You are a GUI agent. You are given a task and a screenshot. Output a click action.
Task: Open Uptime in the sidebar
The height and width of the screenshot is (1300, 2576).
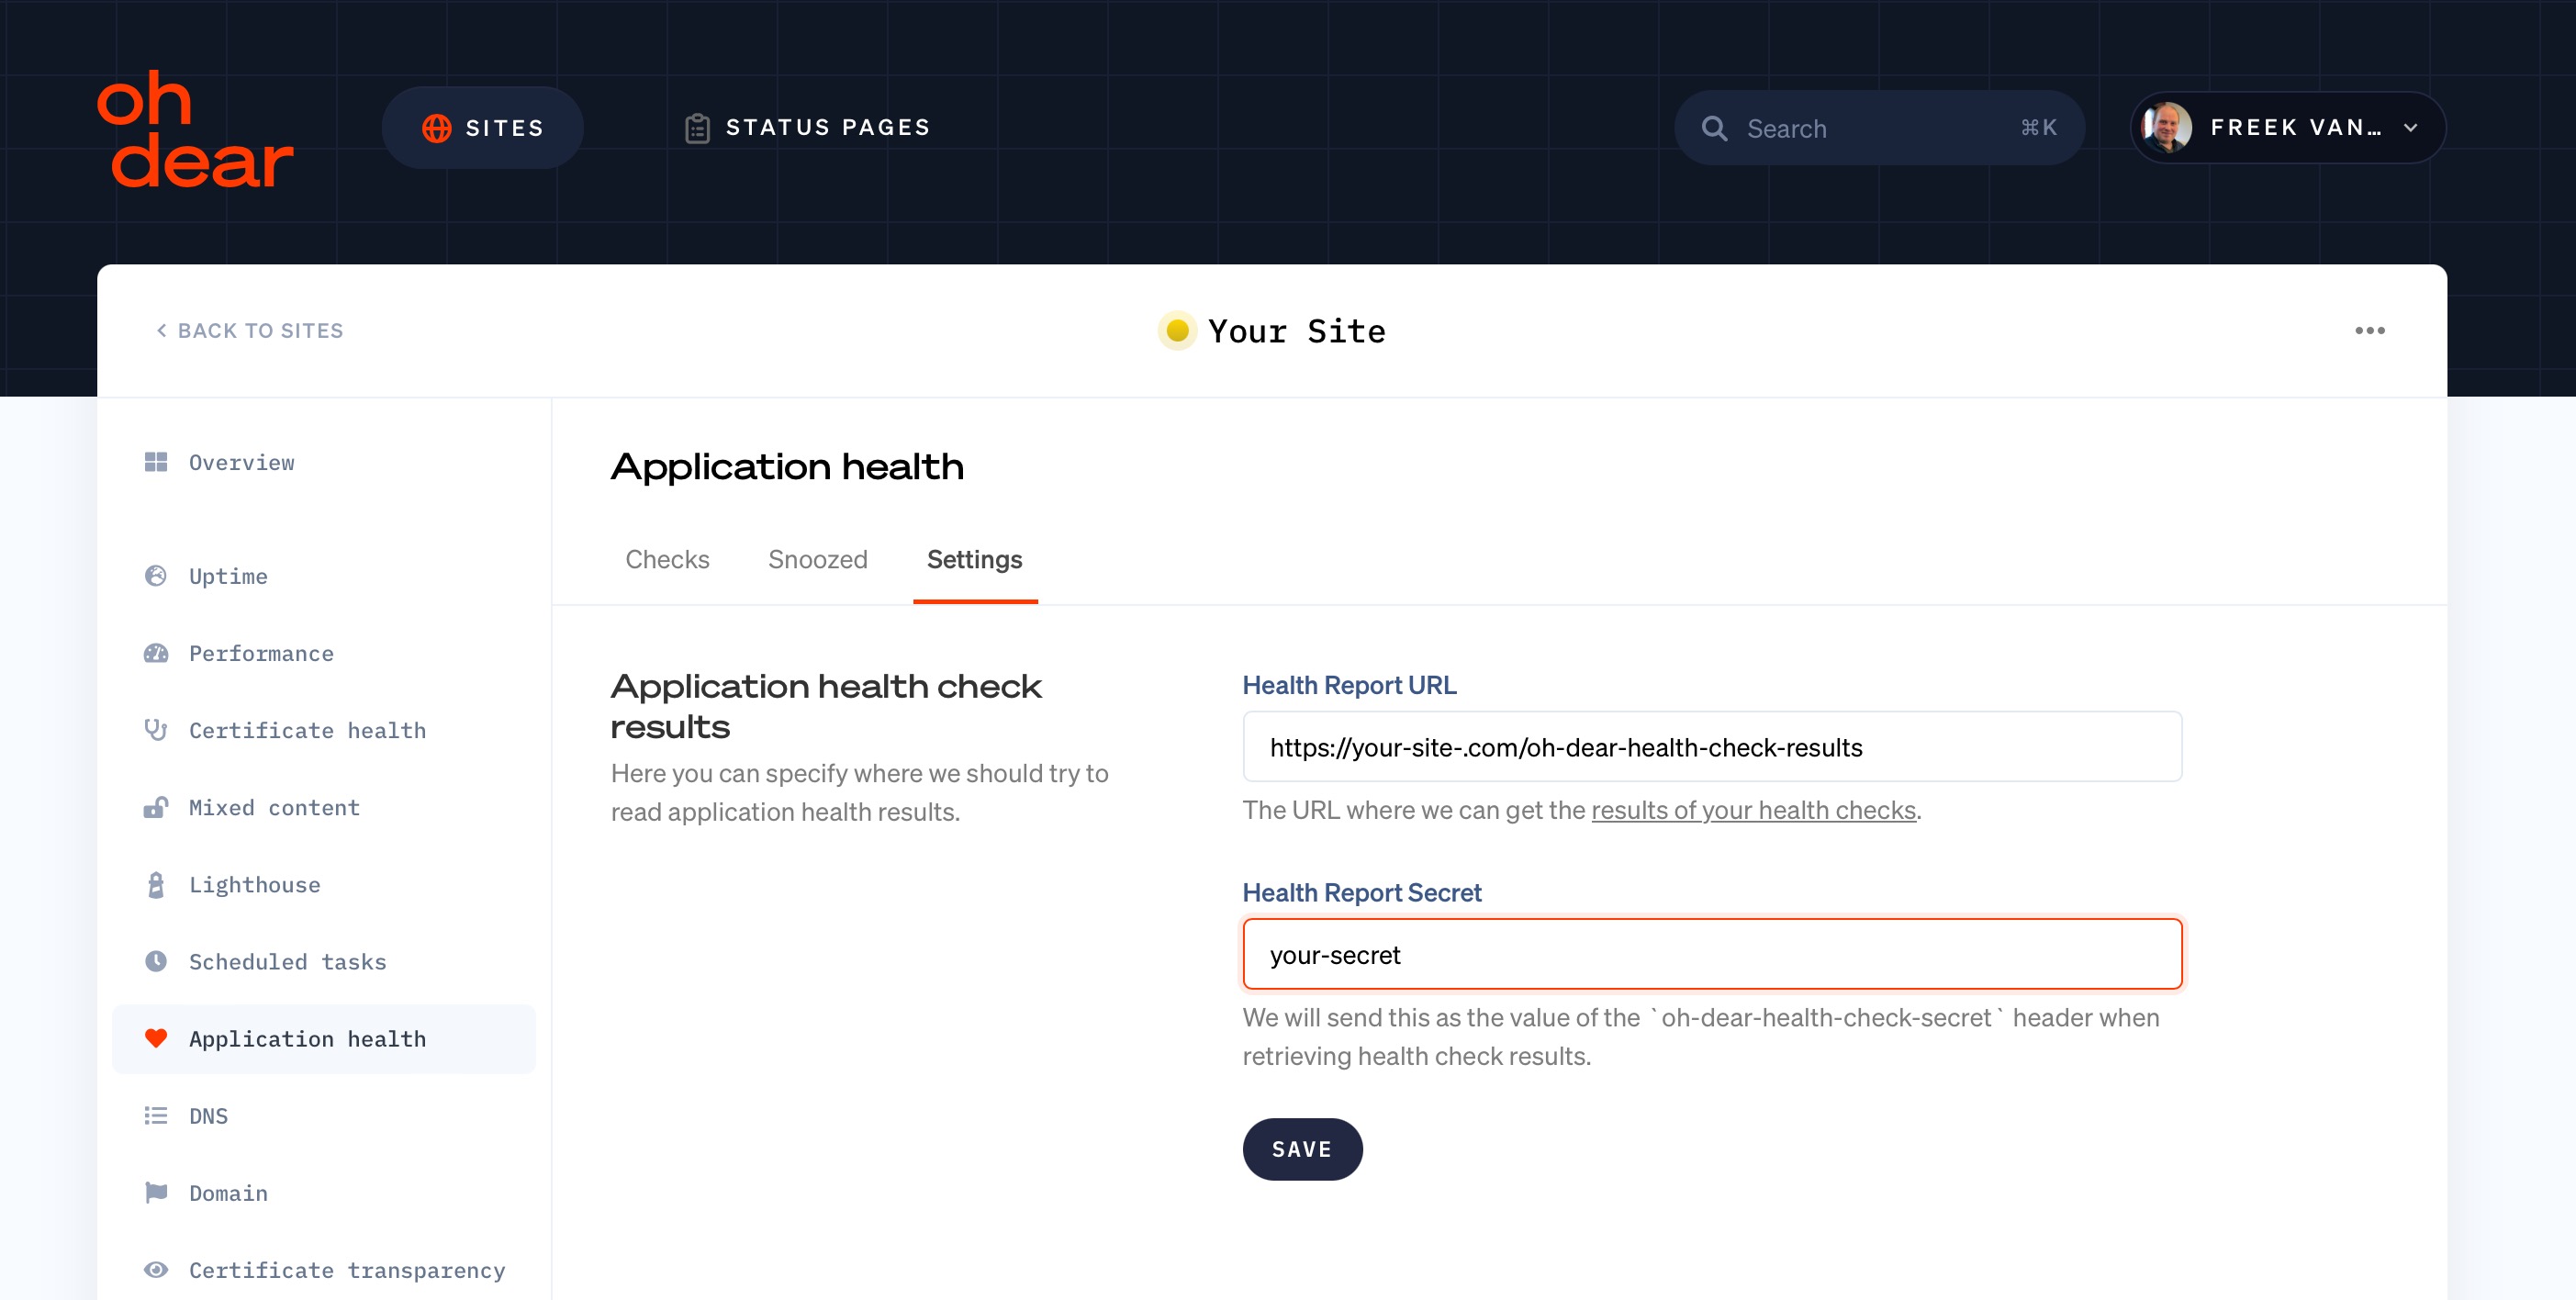(324, 576)
